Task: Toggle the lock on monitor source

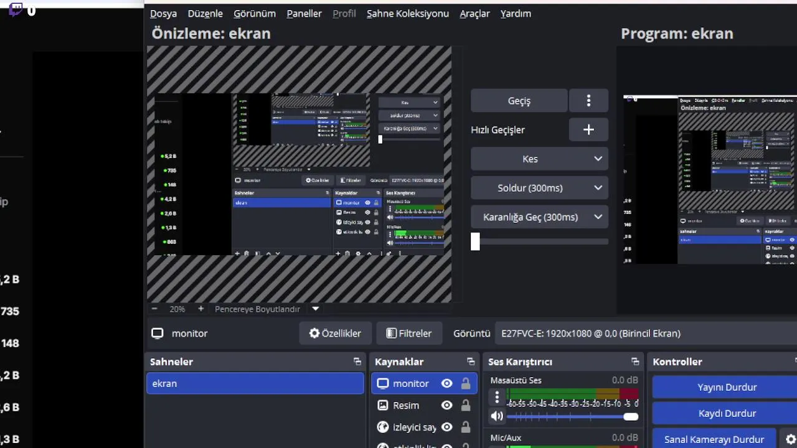Action: click(x=465, y=384)
